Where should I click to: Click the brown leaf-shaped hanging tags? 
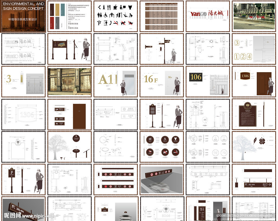tap(260, 141)
